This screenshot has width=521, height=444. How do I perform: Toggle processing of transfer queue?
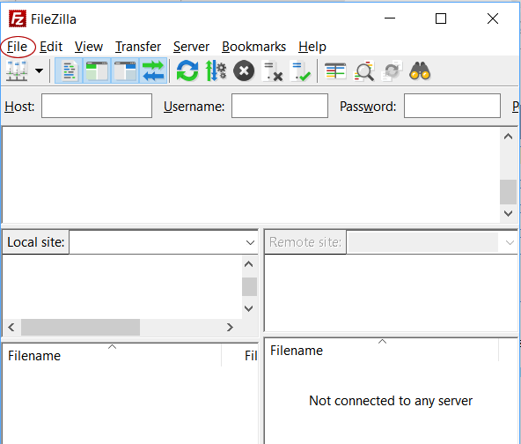[216, 70]
